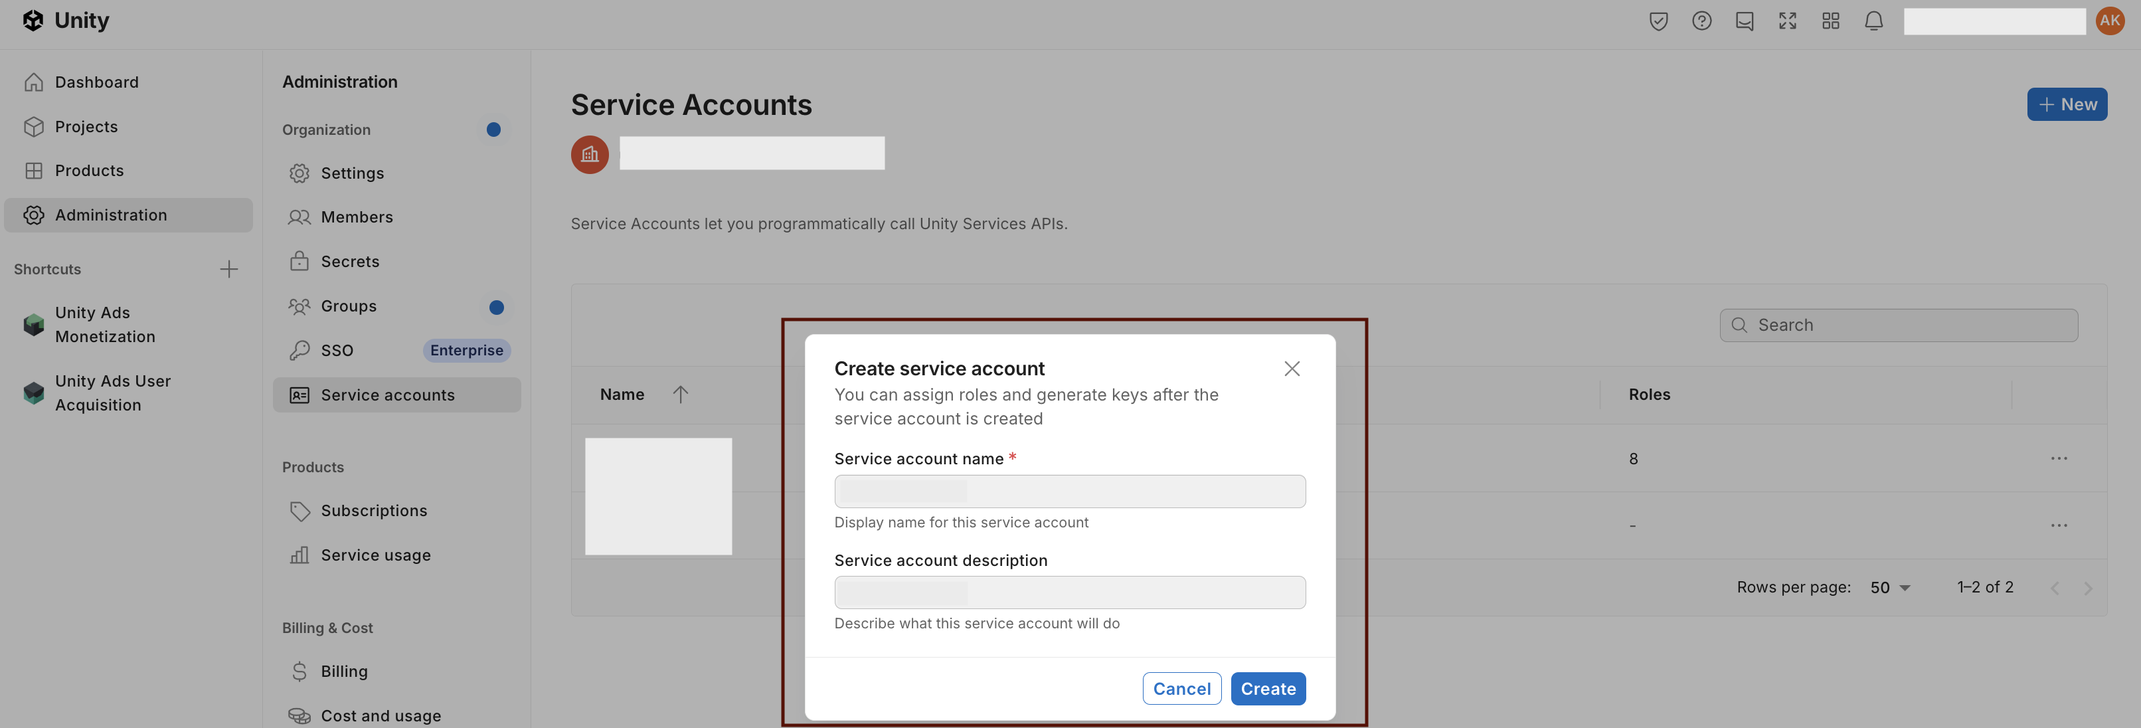Go to the next page with the chevron
Image resolution: width=2141 pixels, height=728 pixels.
click(x=2089, y=588)
